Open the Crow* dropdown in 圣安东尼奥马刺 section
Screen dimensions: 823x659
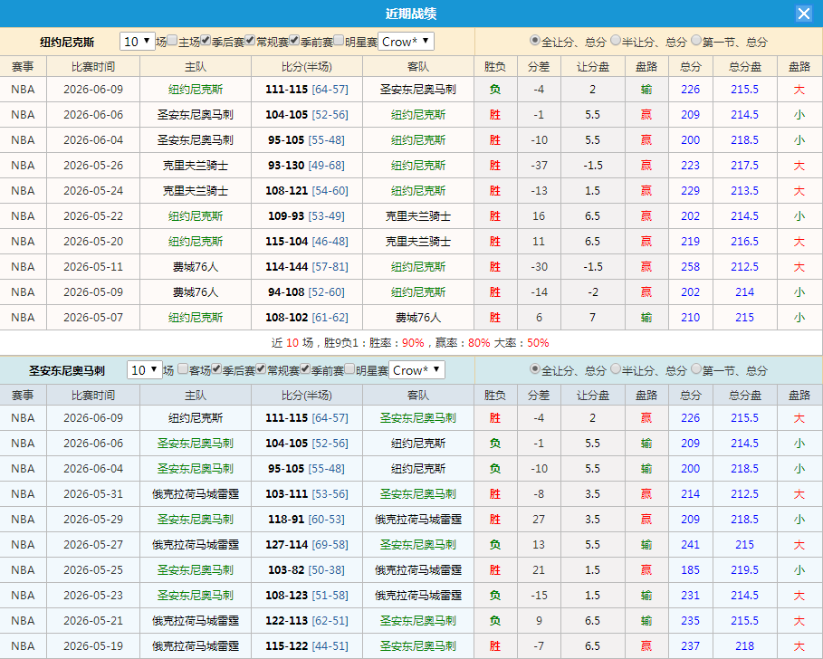[x=416, y=370]
